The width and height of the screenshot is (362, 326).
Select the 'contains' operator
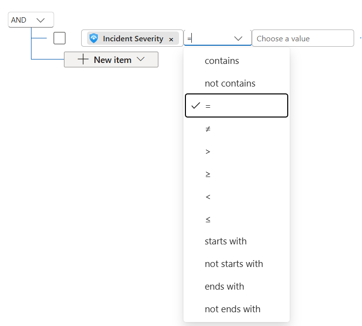(x=222, y=61)
